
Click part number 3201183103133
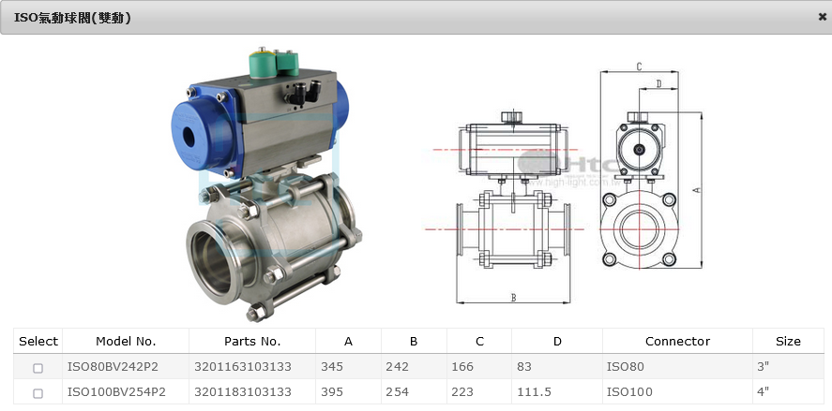[x=243, y=392]
